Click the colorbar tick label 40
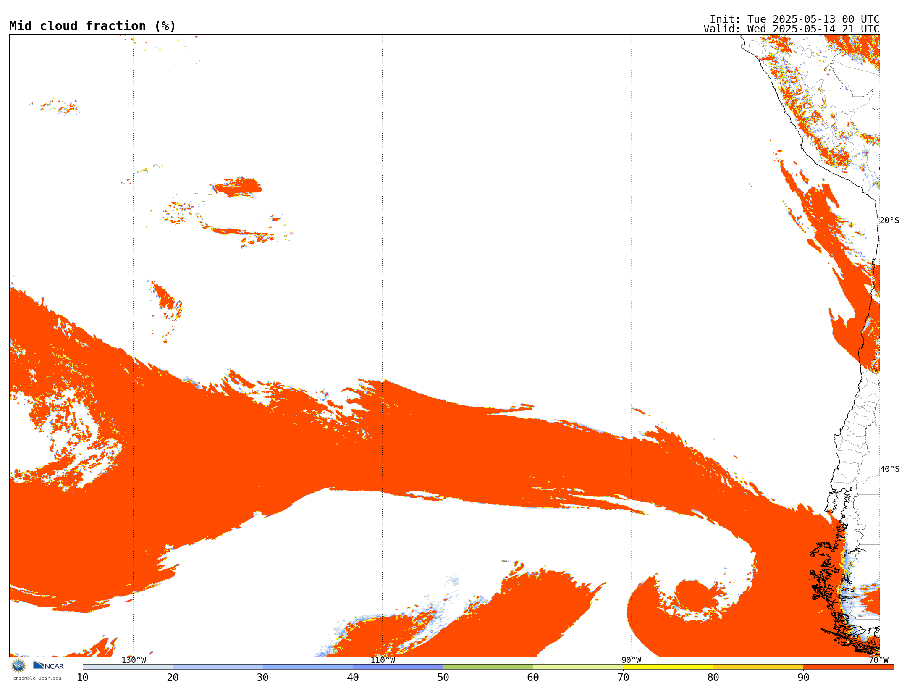Screen dimensions: 907x683 pos(353,678)
